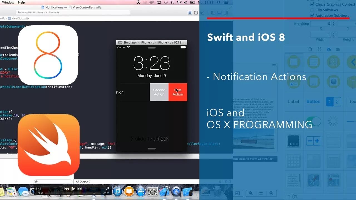Show the Media library
Screen dimensions: 356x200
click(338, 49)
